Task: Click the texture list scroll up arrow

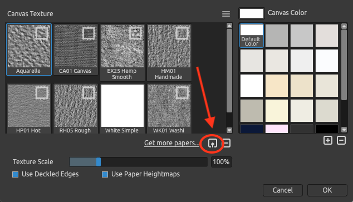Action: [x=229, y=26]
